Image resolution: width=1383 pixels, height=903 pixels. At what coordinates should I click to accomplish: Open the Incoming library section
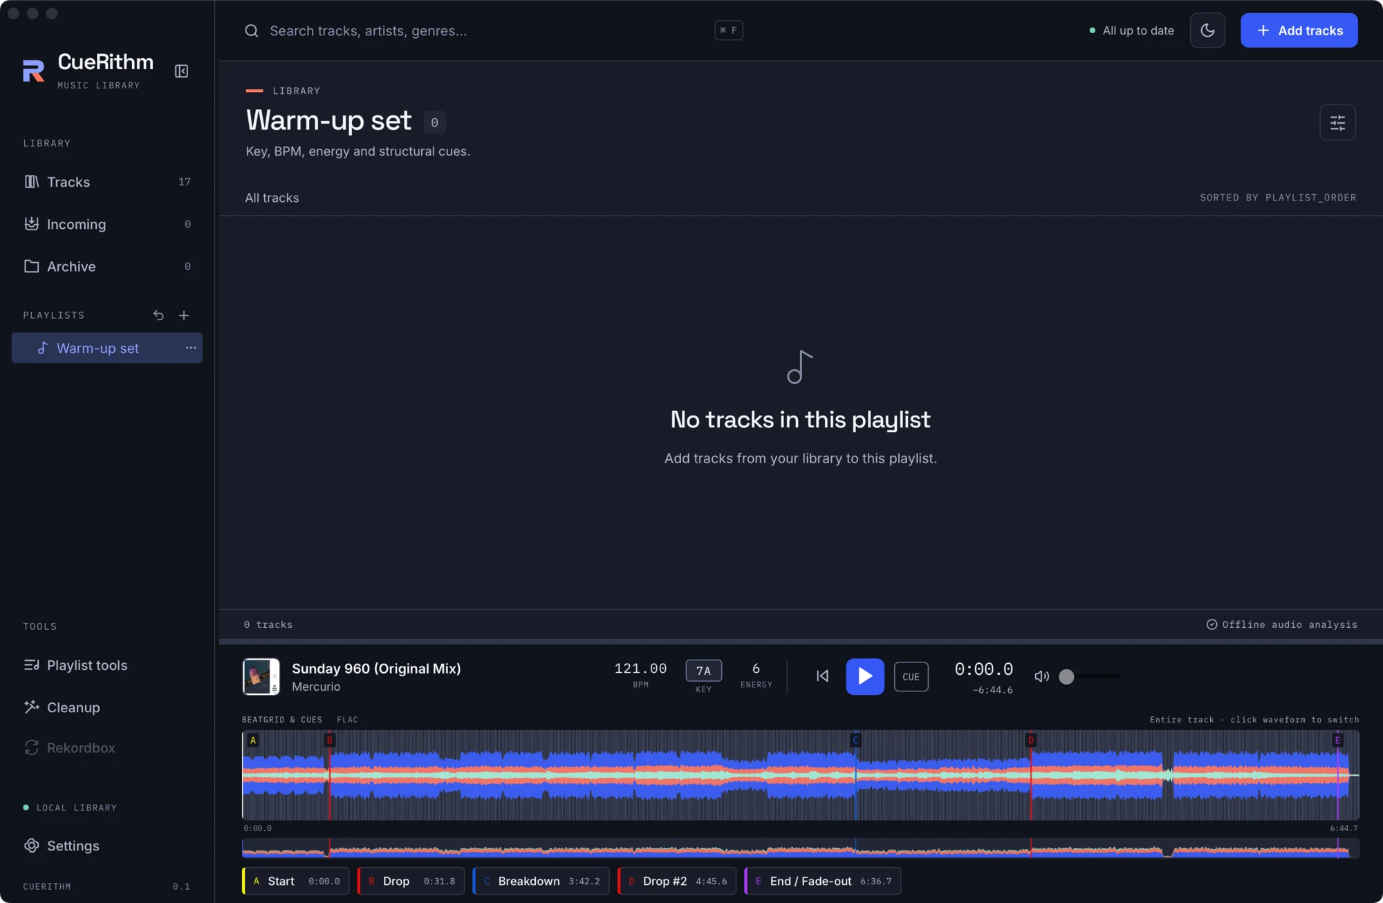(x=107, y=224)
